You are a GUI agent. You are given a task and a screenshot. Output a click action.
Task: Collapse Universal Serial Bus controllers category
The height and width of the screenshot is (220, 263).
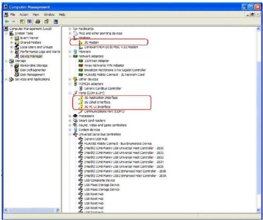pyautogui.click(x=70, y=134)
